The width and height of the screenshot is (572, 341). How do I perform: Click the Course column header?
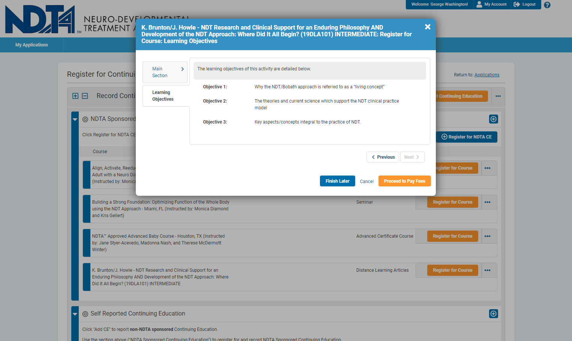point(100,152)
